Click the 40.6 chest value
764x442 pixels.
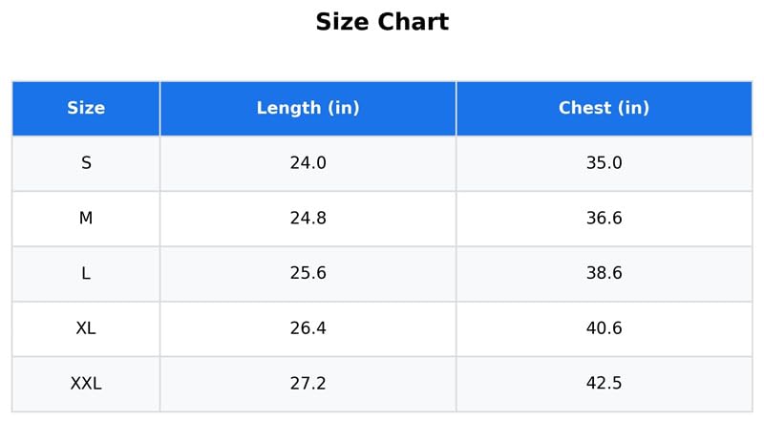pos(605,328)
